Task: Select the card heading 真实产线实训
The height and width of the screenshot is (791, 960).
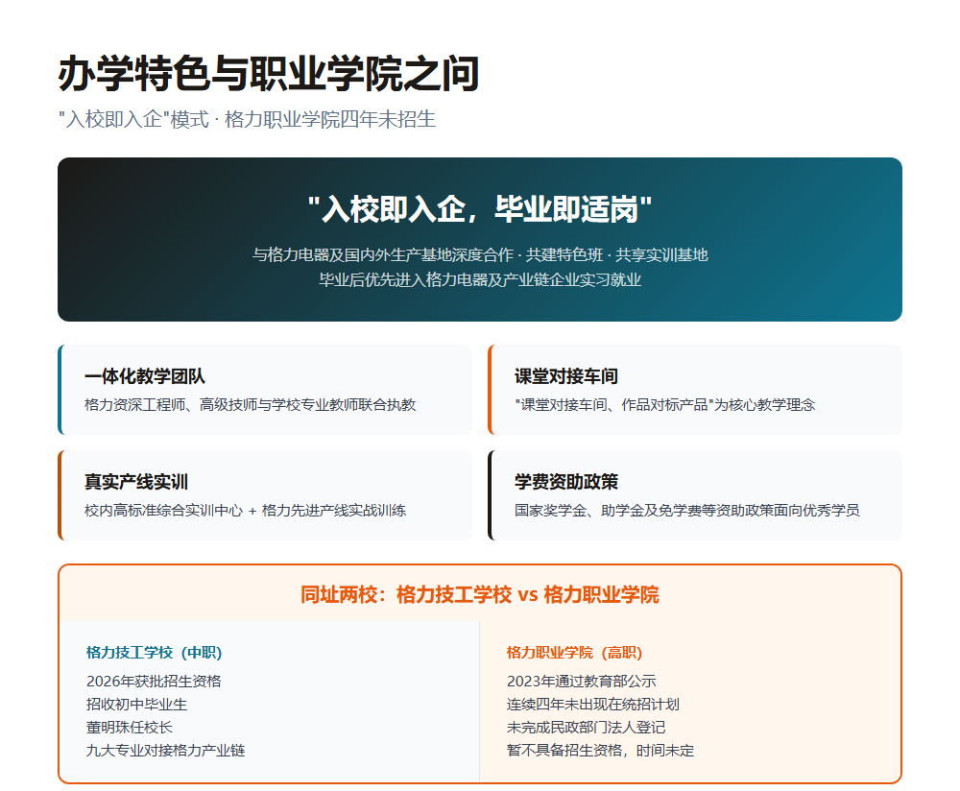Action: (136, 482)
